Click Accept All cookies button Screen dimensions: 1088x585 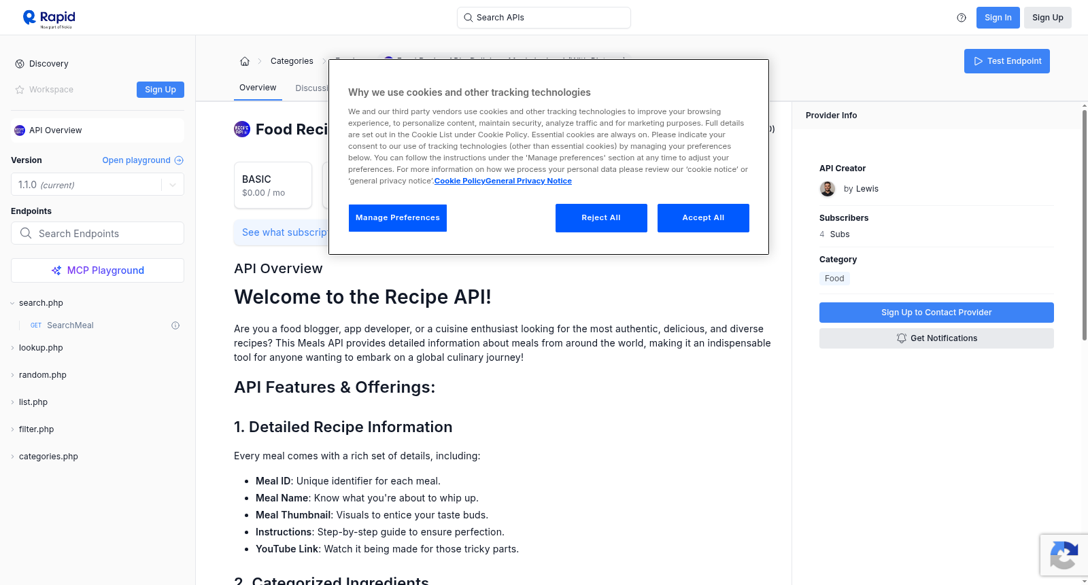703,218
